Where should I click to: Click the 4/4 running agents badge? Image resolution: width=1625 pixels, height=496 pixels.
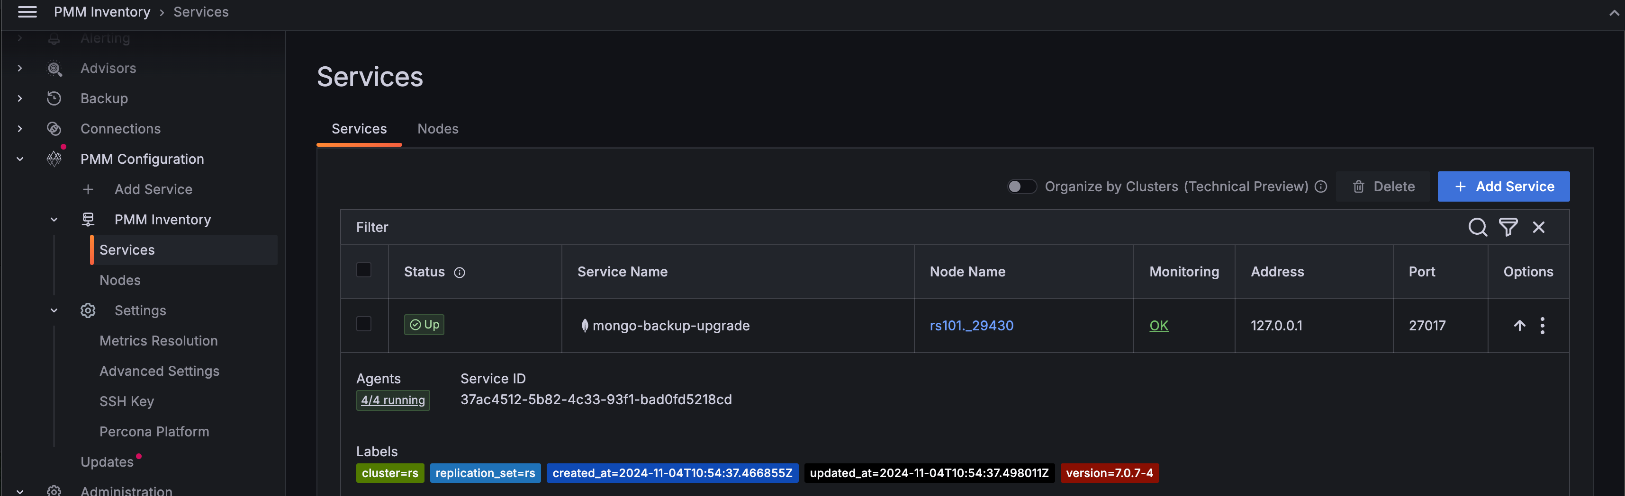392,399
